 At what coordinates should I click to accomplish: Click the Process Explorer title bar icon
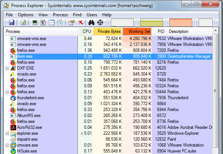[x=6, y=6]
